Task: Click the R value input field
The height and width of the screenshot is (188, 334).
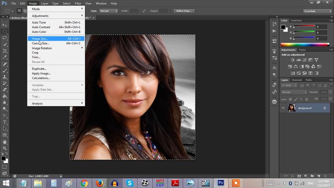Action: click(x=321, y=27)
